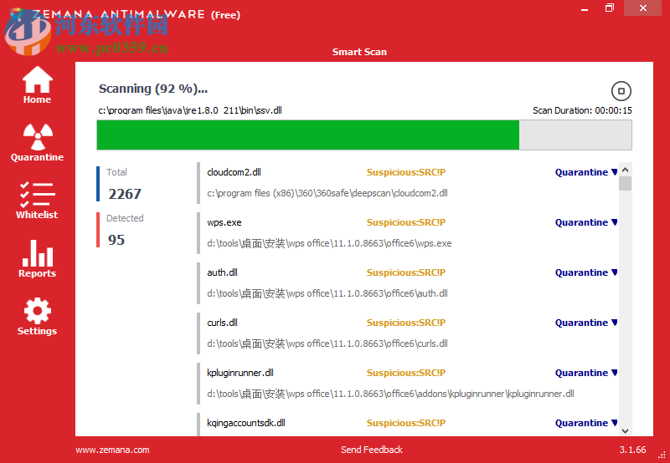Minimize the Zemana AntiMalware window
The width and height of the screenshot is (670, 463).
pos(585,8)
